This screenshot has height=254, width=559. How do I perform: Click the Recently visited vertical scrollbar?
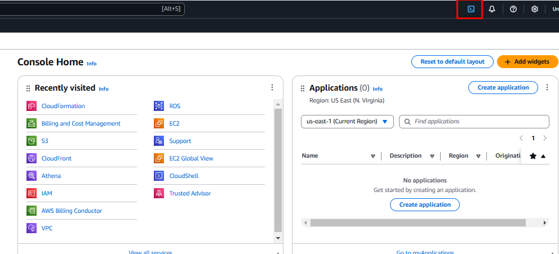pos(278,169)
